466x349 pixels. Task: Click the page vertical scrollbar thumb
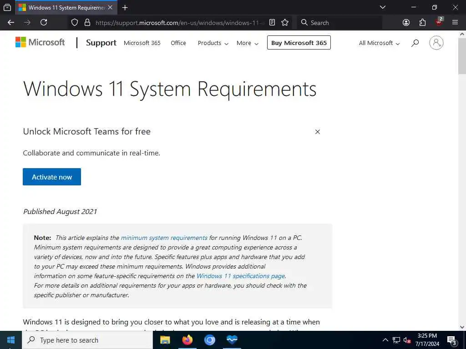pyautogui.click(x=462, y=56)
